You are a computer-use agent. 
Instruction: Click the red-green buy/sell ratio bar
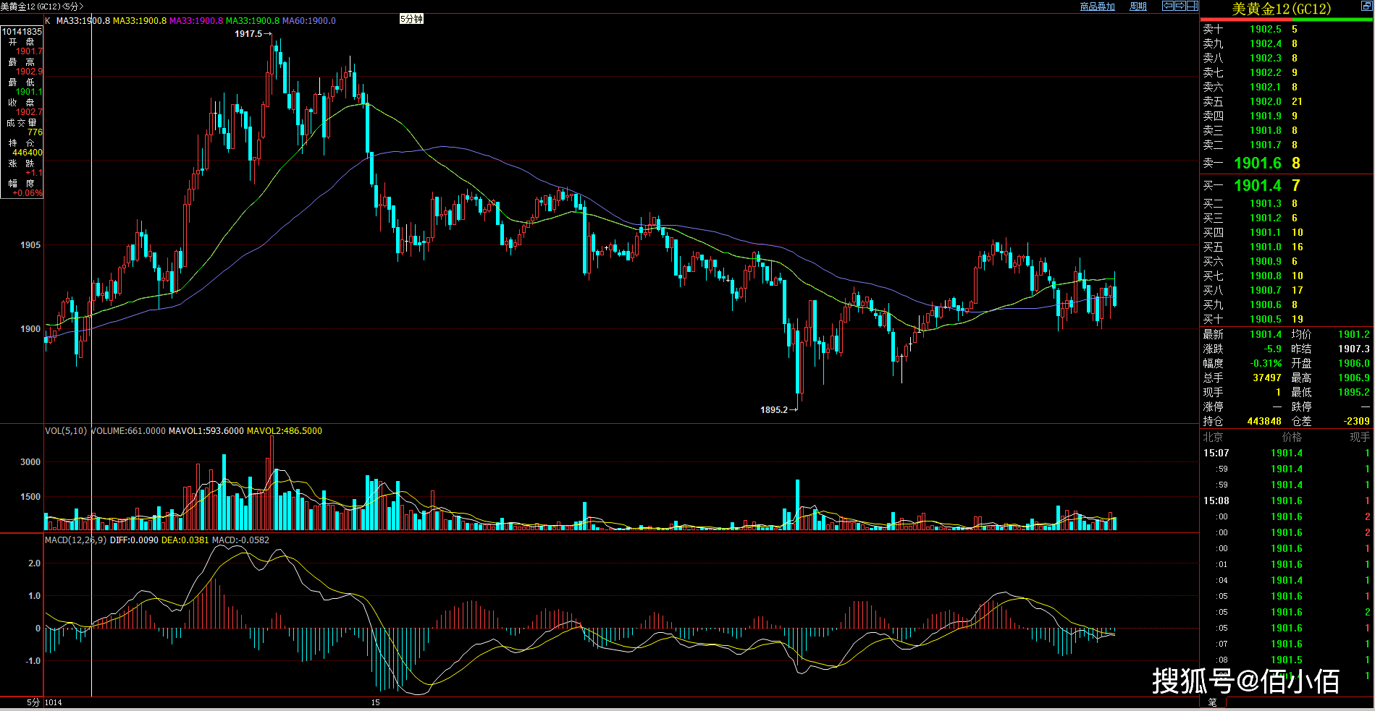1286,20
